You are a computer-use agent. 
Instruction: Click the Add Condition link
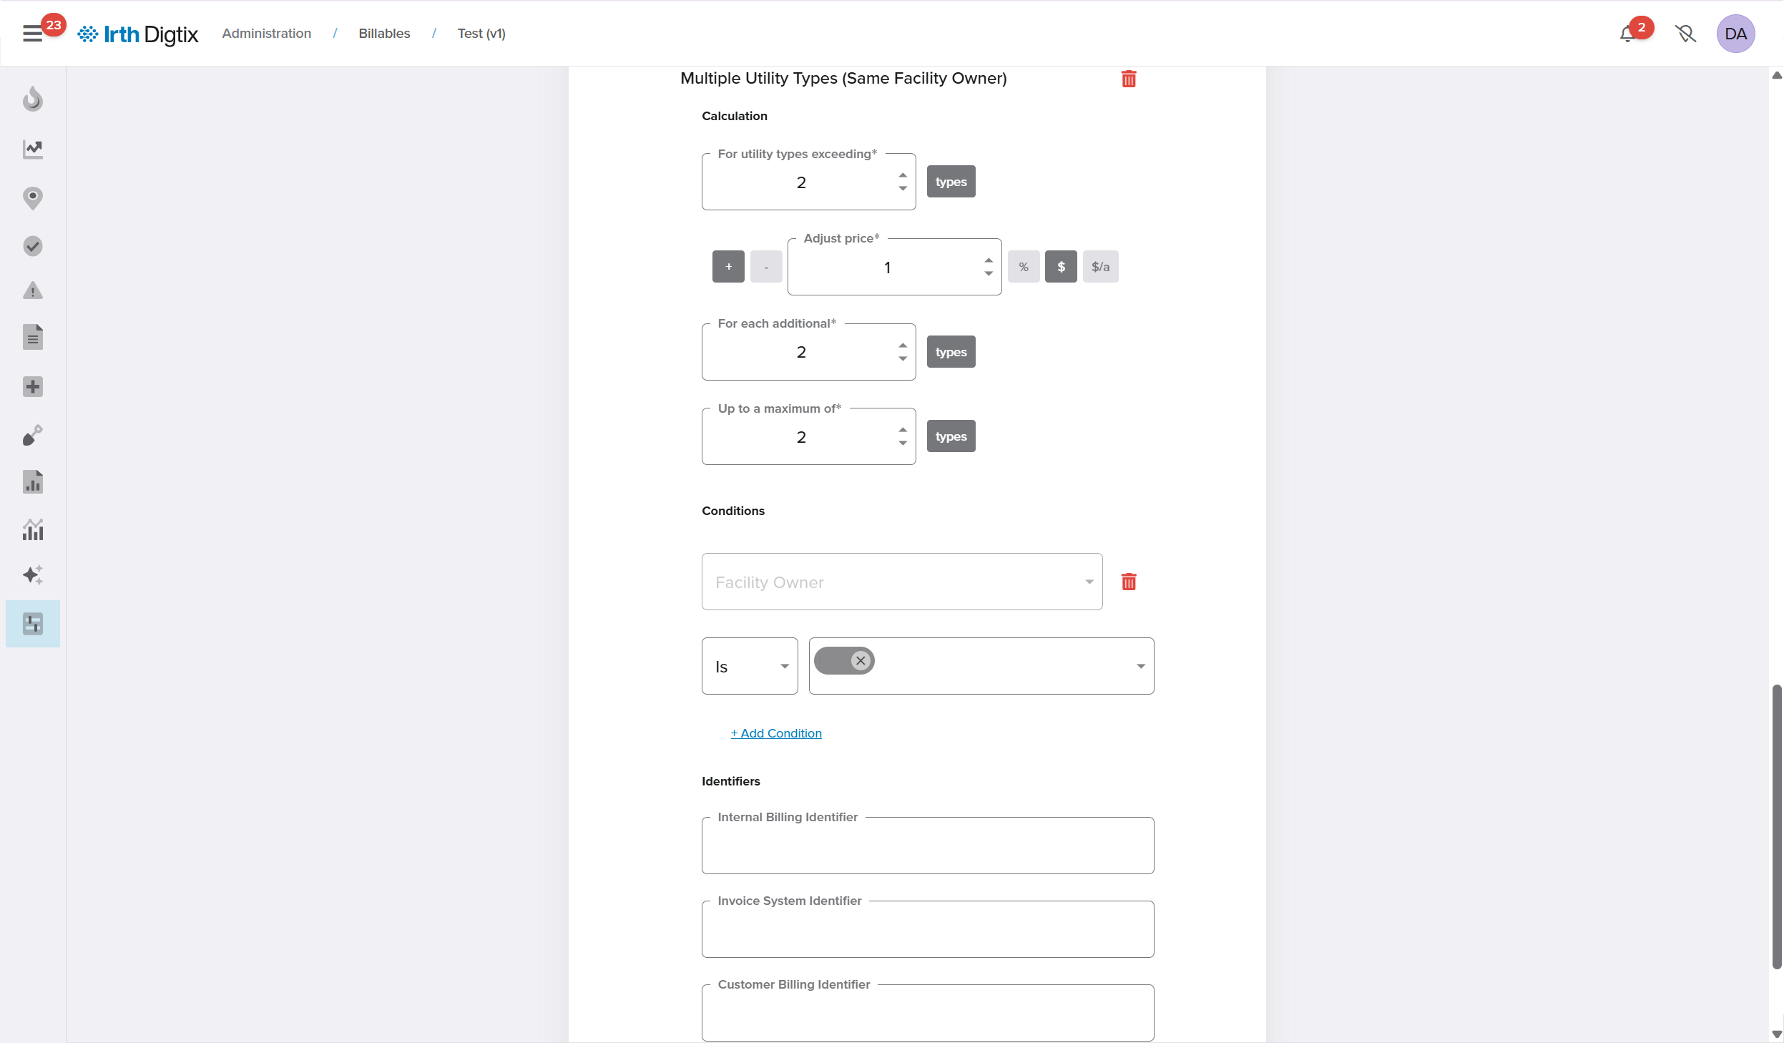pos(776,733)
